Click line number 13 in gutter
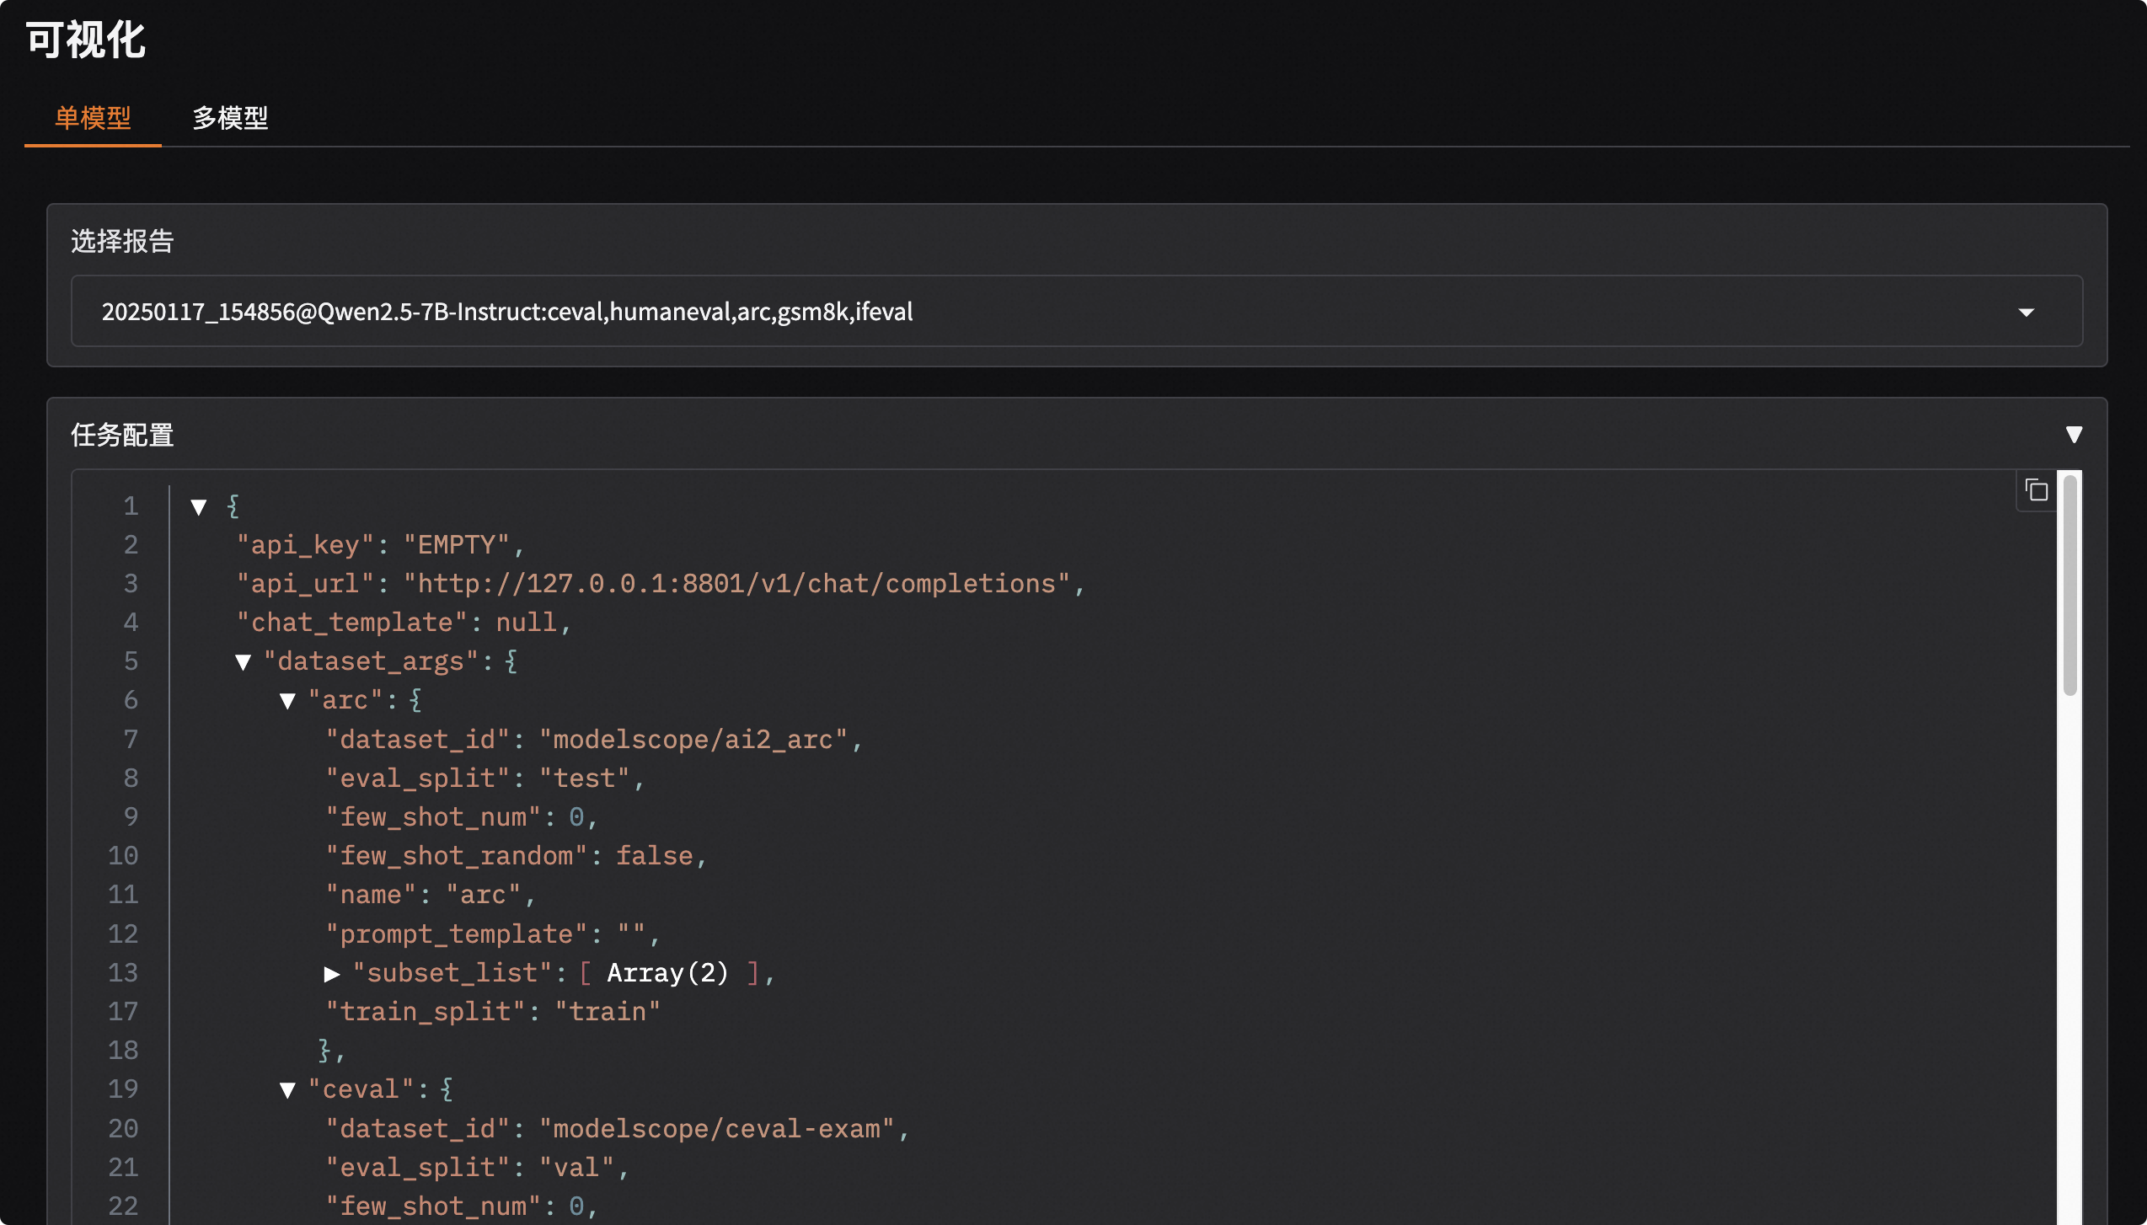 123,973
